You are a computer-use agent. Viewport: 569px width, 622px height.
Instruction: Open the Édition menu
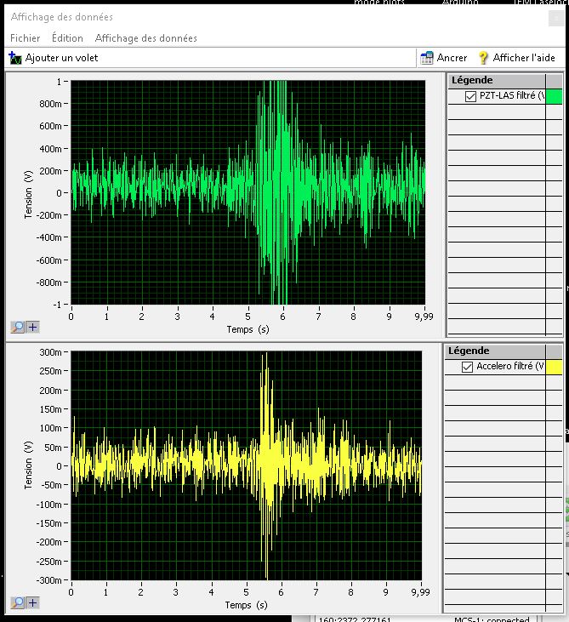(67, 38)
